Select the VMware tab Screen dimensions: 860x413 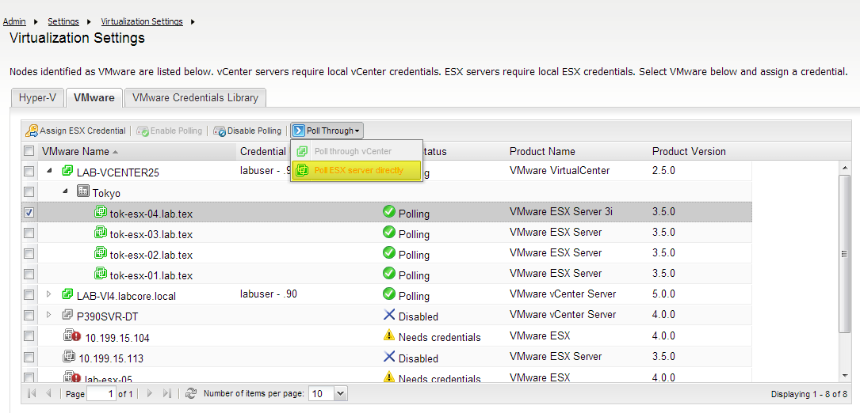[x=94, y=98]
